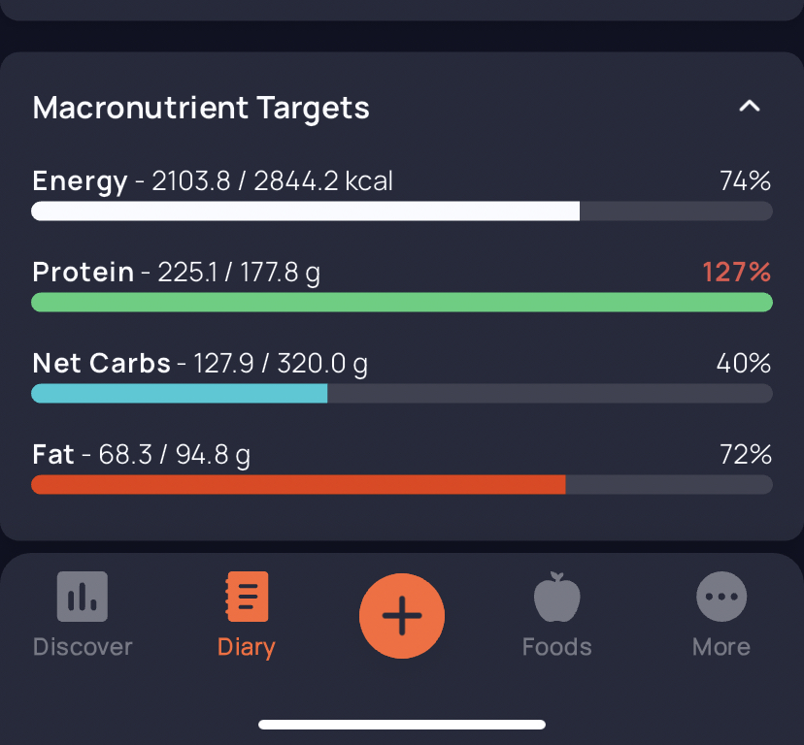Click the white Energy progress bar
Viewport: 804px width, 745px height.
click(x=305, y=211)
